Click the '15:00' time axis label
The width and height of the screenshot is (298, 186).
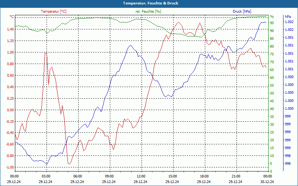pos(172,176)
